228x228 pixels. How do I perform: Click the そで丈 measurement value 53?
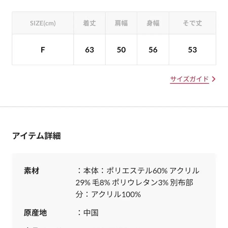[x=193, y=50]
